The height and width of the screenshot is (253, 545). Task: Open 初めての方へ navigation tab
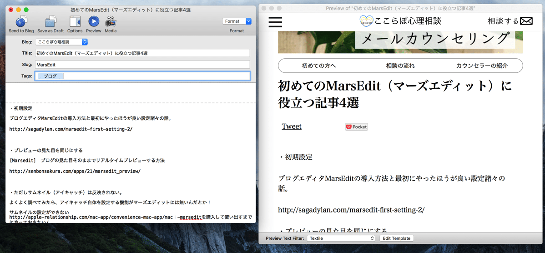[319, 66]
